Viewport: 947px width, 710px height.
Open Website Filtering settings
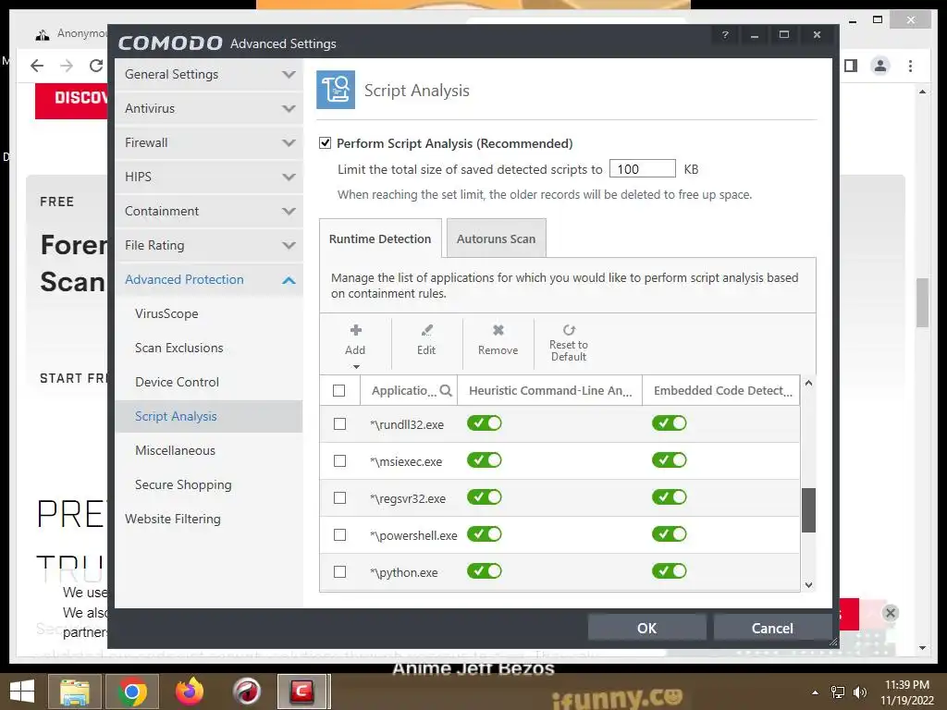209,520
